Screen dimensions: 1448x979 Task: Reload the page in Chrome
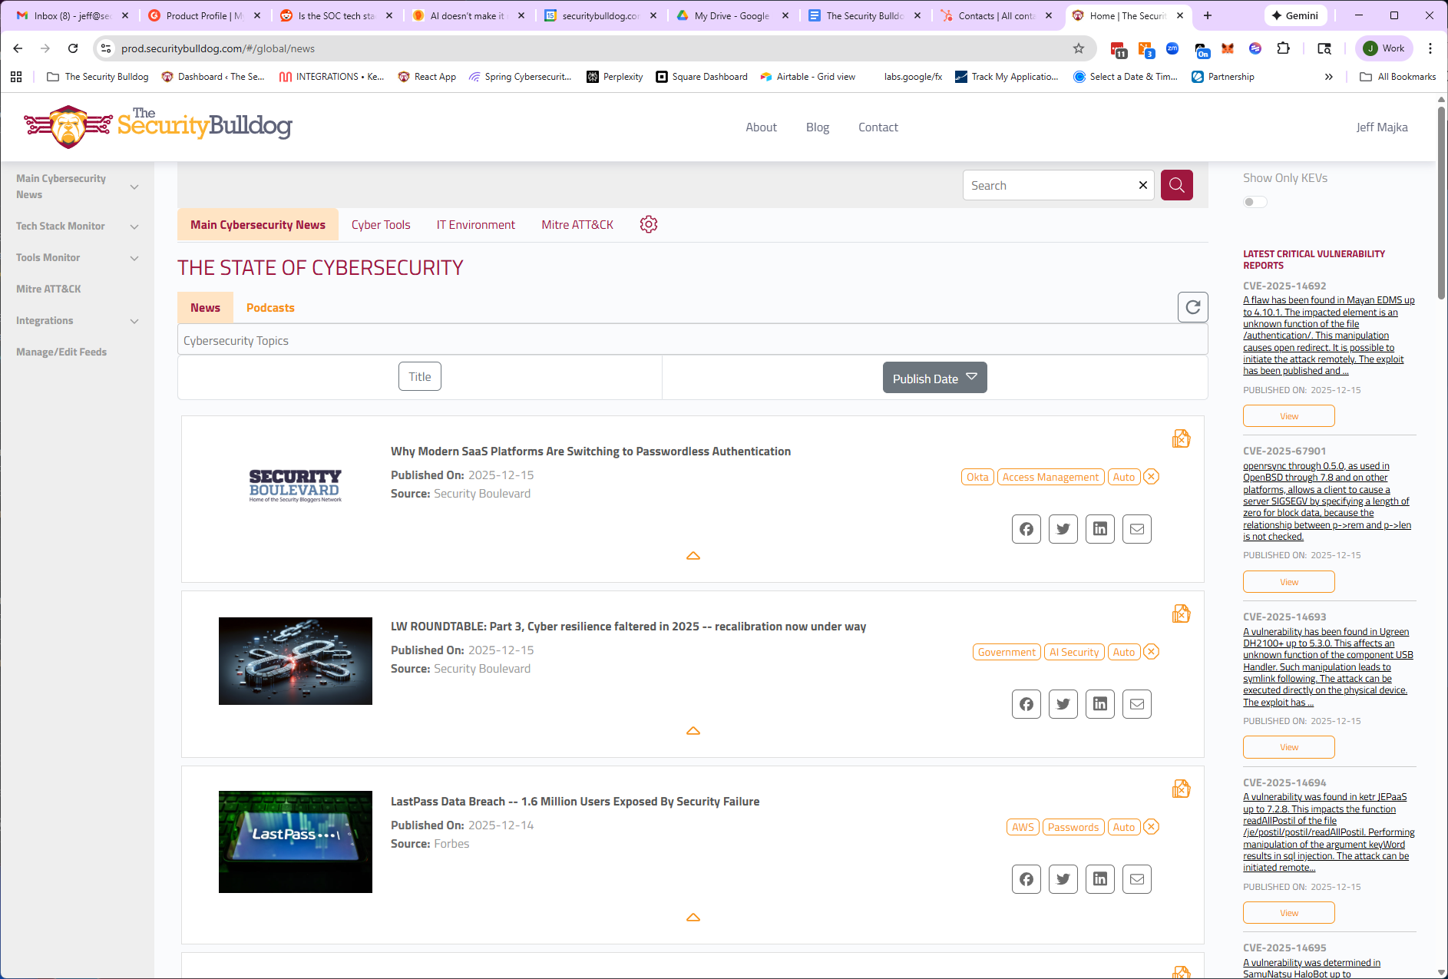[x=73, y=48]
